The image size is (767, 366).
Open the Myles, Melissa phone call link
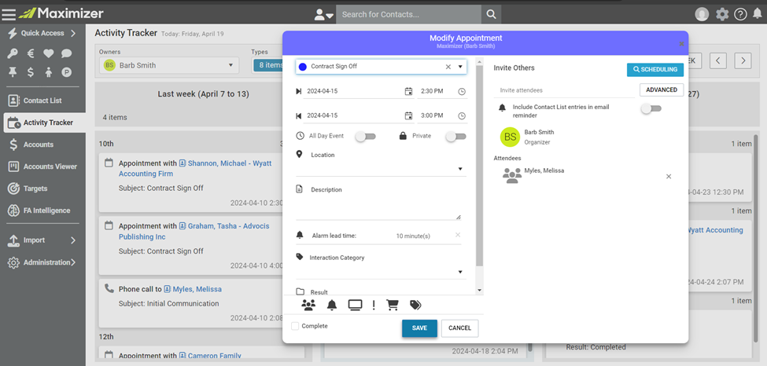pos(197,289)
